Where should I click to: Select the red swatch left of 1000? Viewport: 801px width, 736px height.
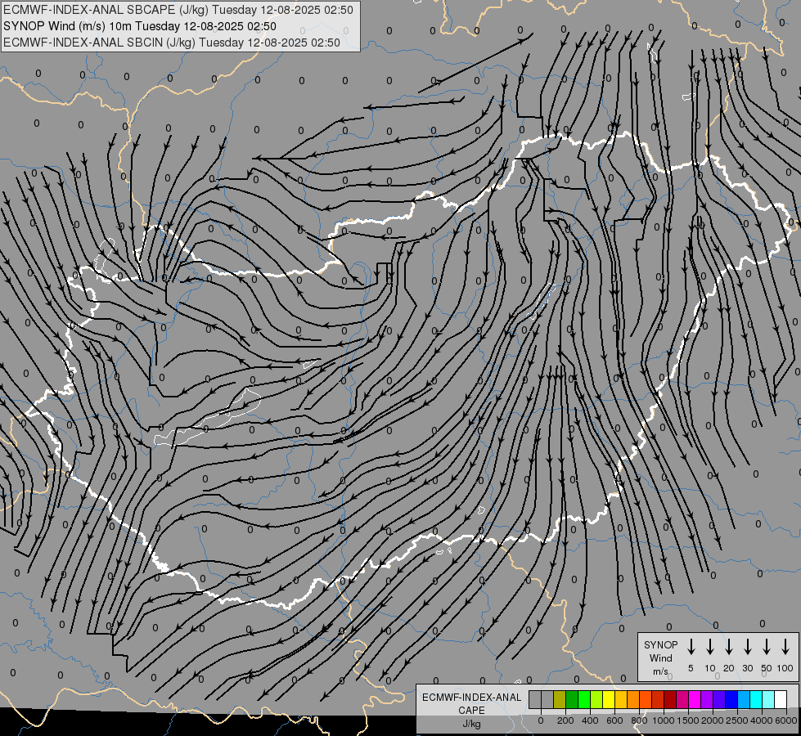(x=659, y=699)
